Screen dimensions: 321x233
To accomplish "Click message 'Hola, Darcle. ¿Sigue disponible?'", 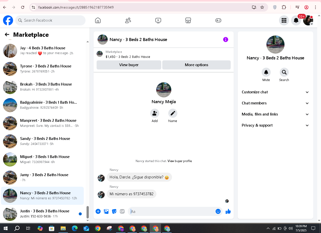I will (139, 177).
